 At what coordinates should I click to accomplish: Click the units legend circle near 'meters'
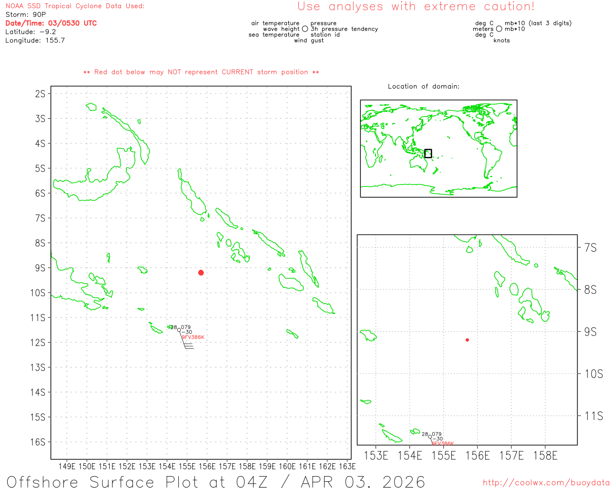(499, 29)
